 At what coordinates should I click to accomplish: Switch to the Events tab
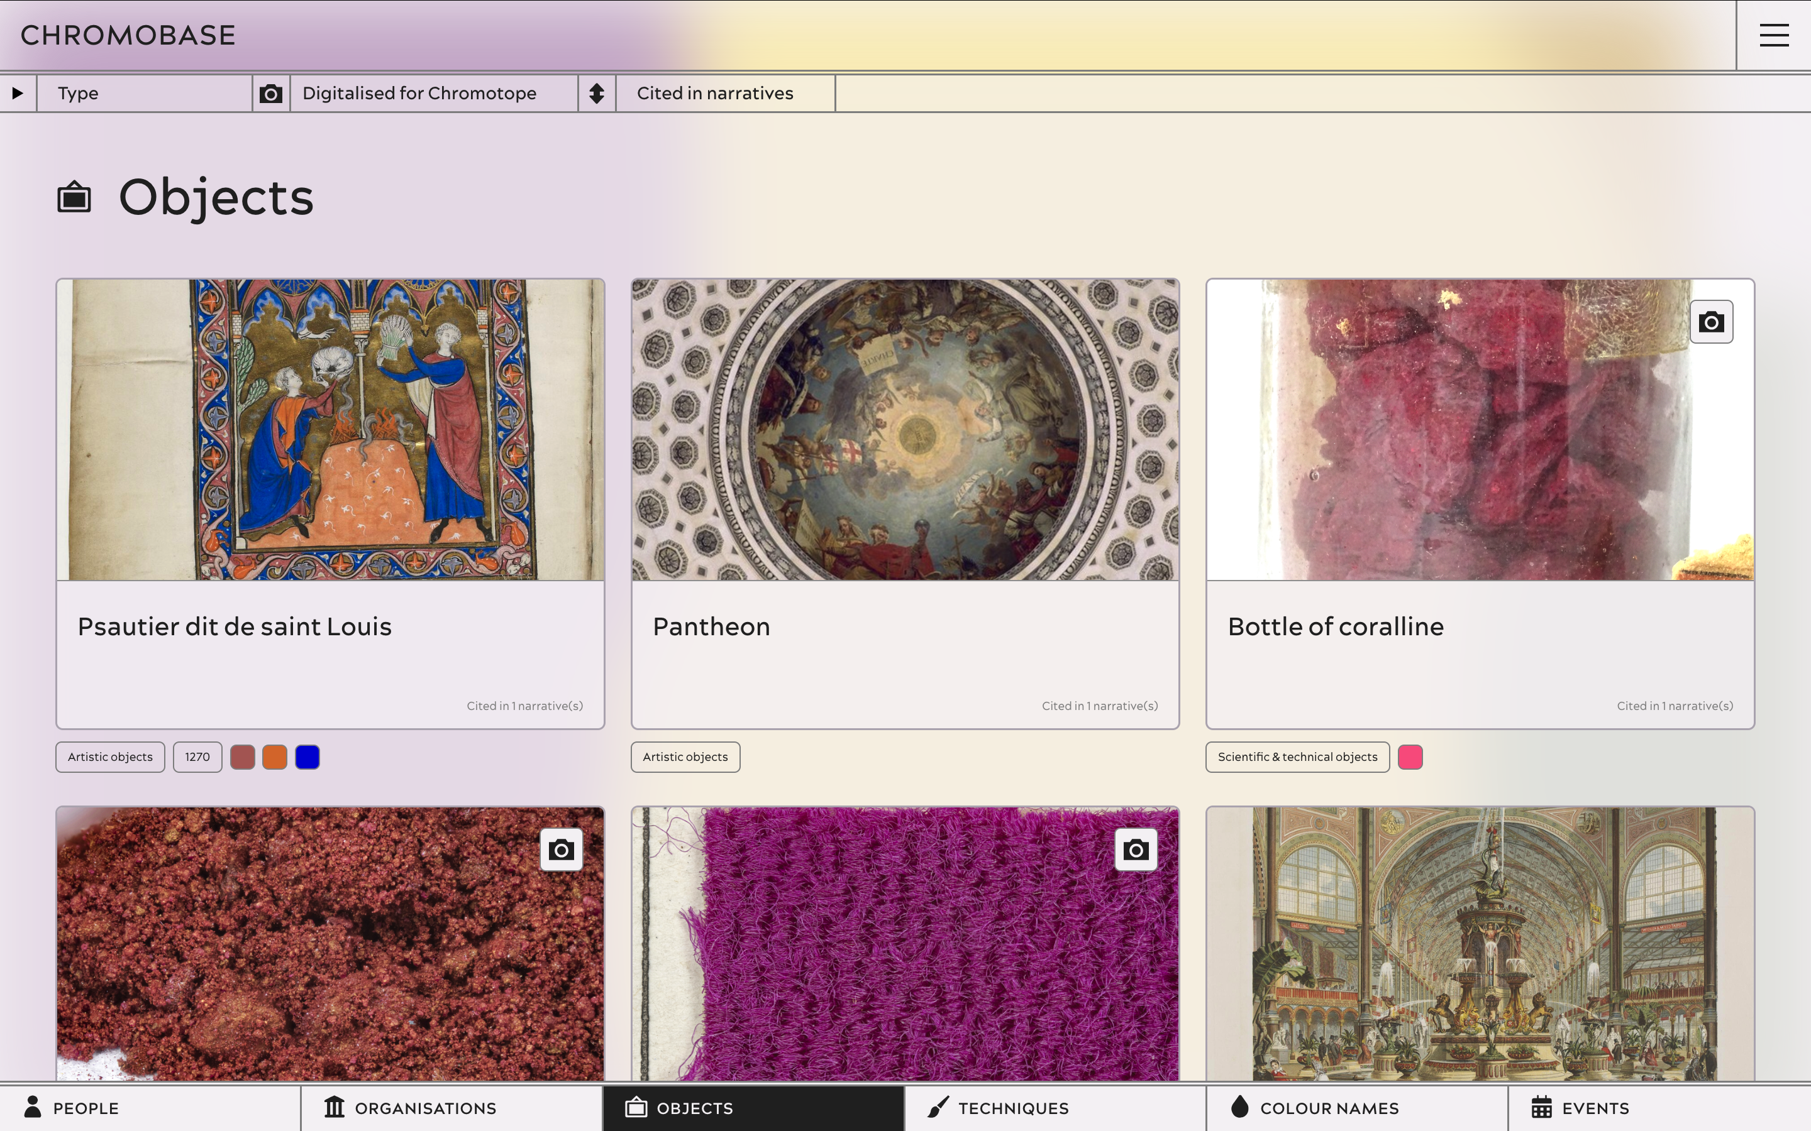(x=1659, y=1108)
